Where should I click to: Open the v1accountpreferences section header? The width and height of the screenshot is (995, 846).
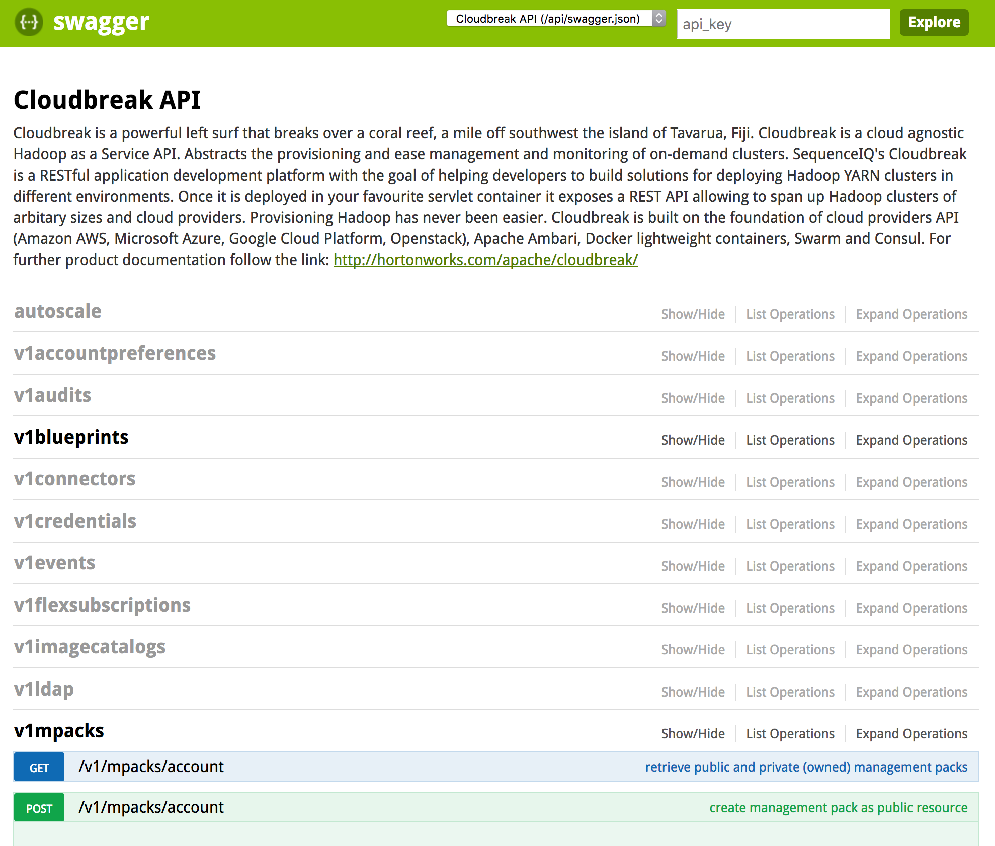(115, 353)
